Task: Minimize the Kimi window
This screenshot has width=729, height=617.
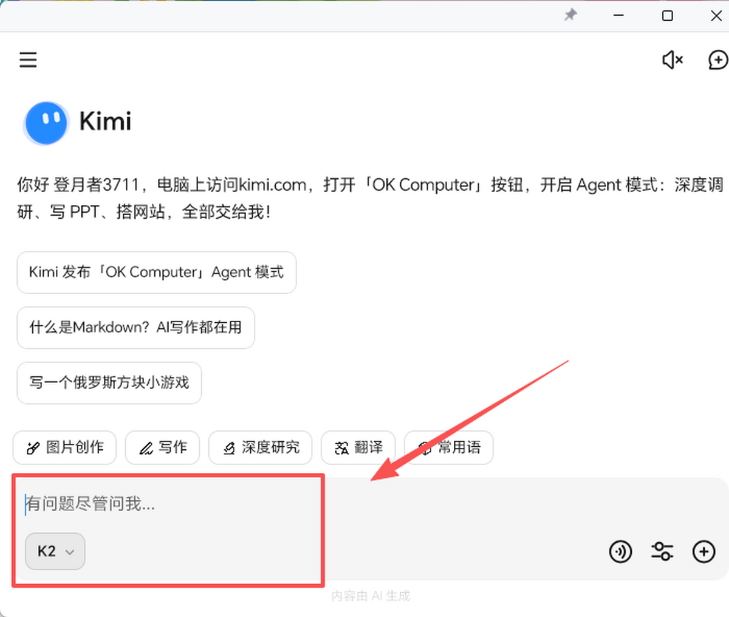Action: pos(619,15)
